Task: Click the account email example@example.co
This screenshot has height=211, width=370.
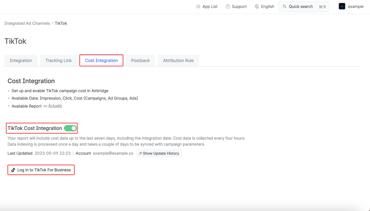Action: 113,153
